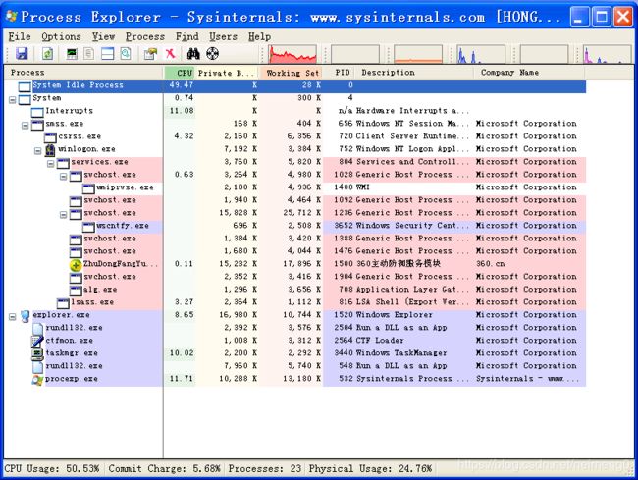This screenshot has width=638, height=480.
Task: Click the ZhuDongFangYu green shield icon
Action: 76,265
